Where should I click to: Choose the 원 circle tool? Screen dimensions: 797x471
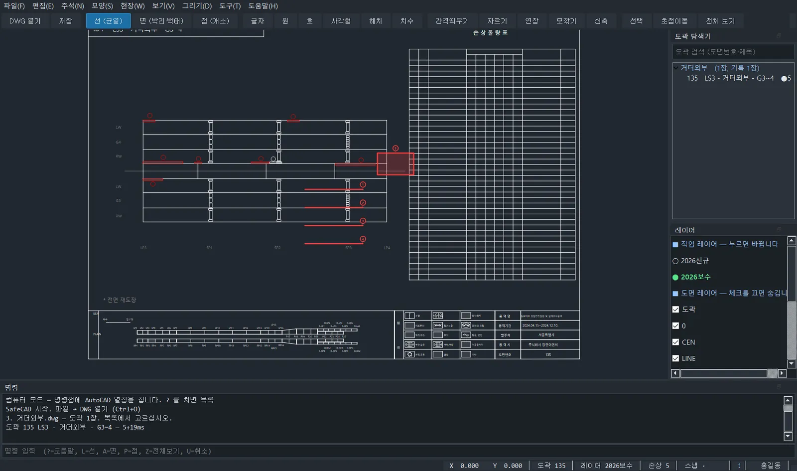285,21
